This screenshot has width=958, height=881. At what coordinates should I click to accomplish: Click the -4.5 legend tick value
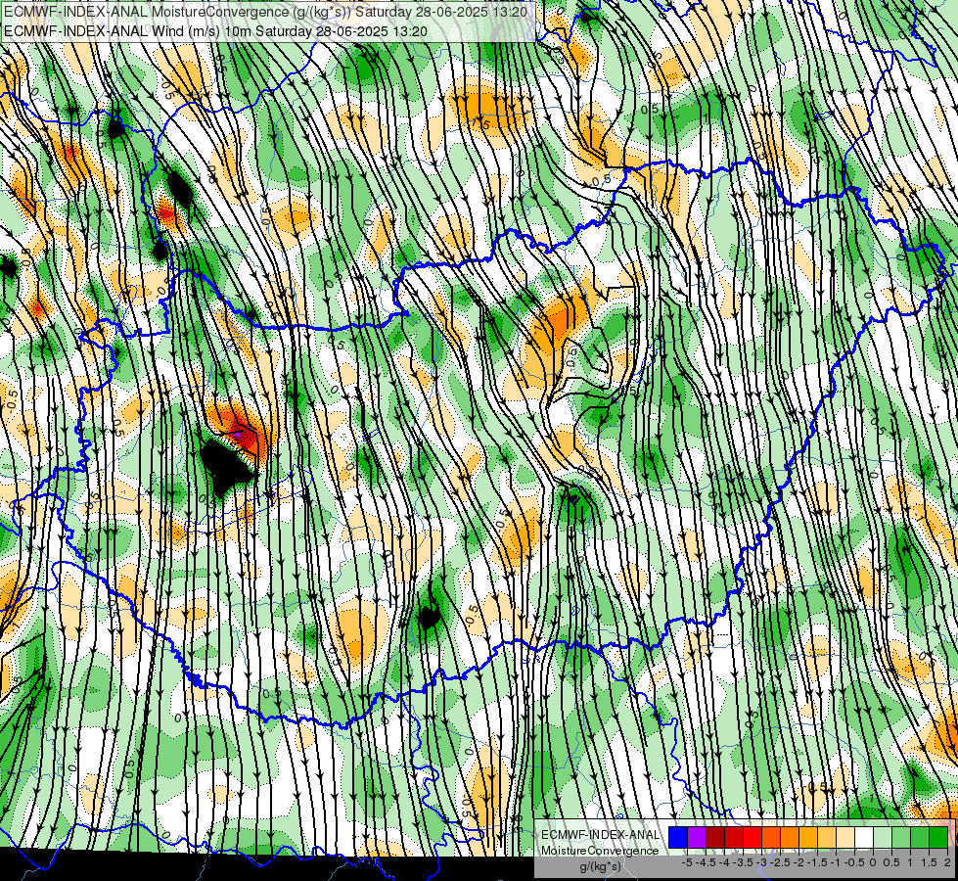(706, 862)
